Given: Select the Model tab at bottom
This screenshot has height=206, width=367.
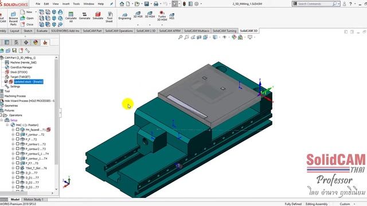Looking at the screenshot, I should [x=15, y=200].
